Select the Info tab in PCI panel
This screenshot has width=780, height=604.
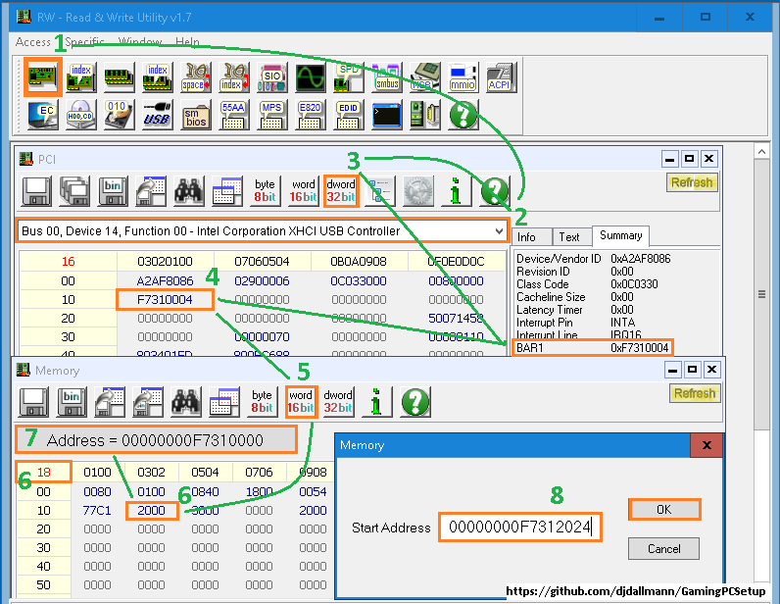tap(527, 236)
